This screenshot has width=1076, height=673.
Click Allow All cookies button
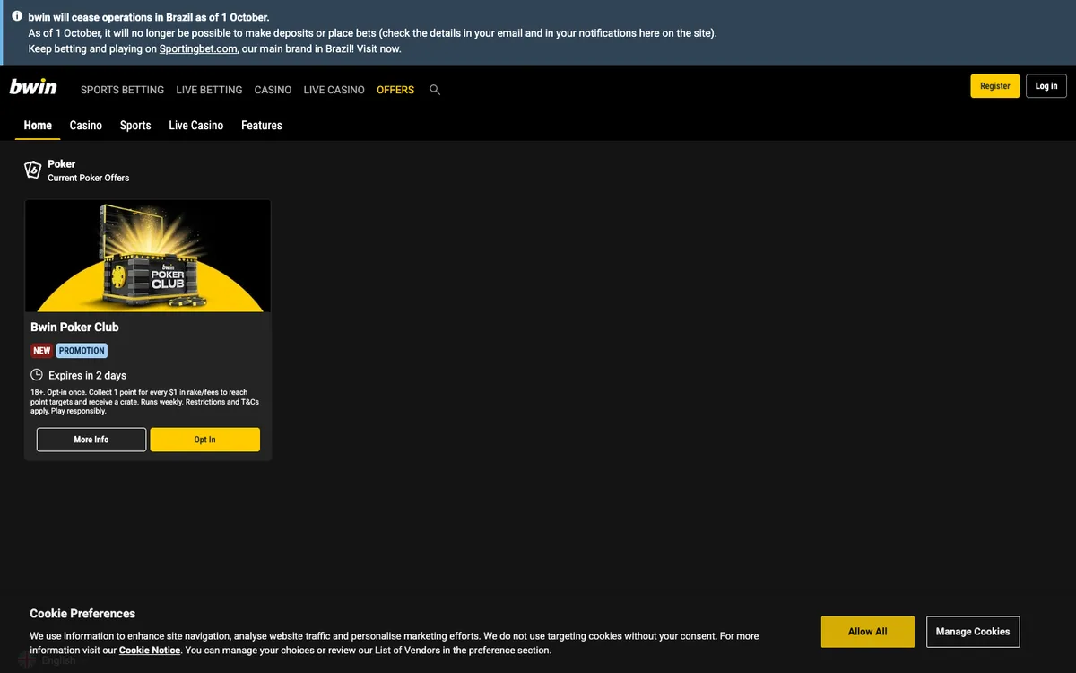(868, 632)
